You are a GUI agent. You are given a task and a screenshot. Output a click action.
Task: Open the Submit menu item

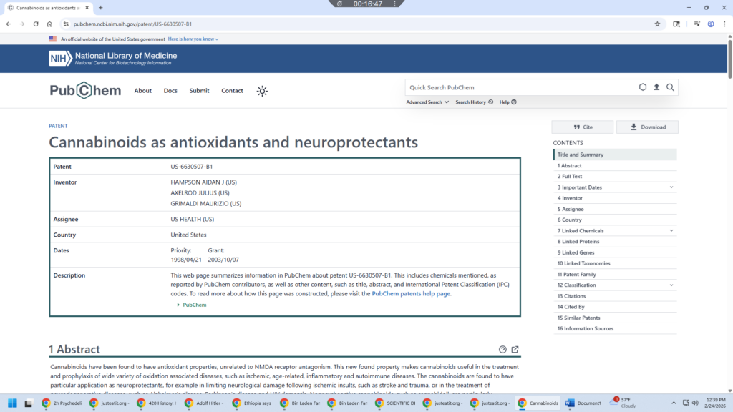199,91
